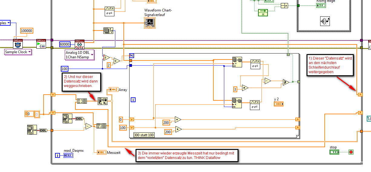
Task: Click the second left shift register on While Loop
Action: (53, 113)
